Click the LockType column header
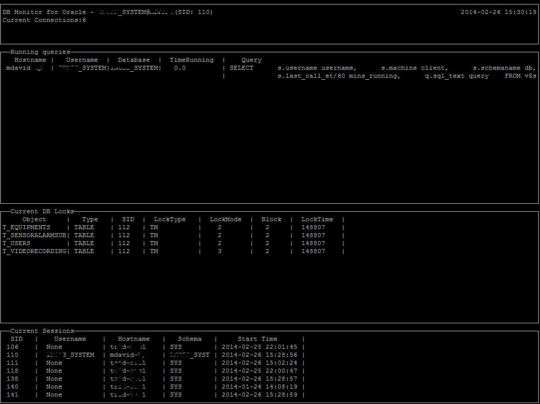 (x=170, y=219)
